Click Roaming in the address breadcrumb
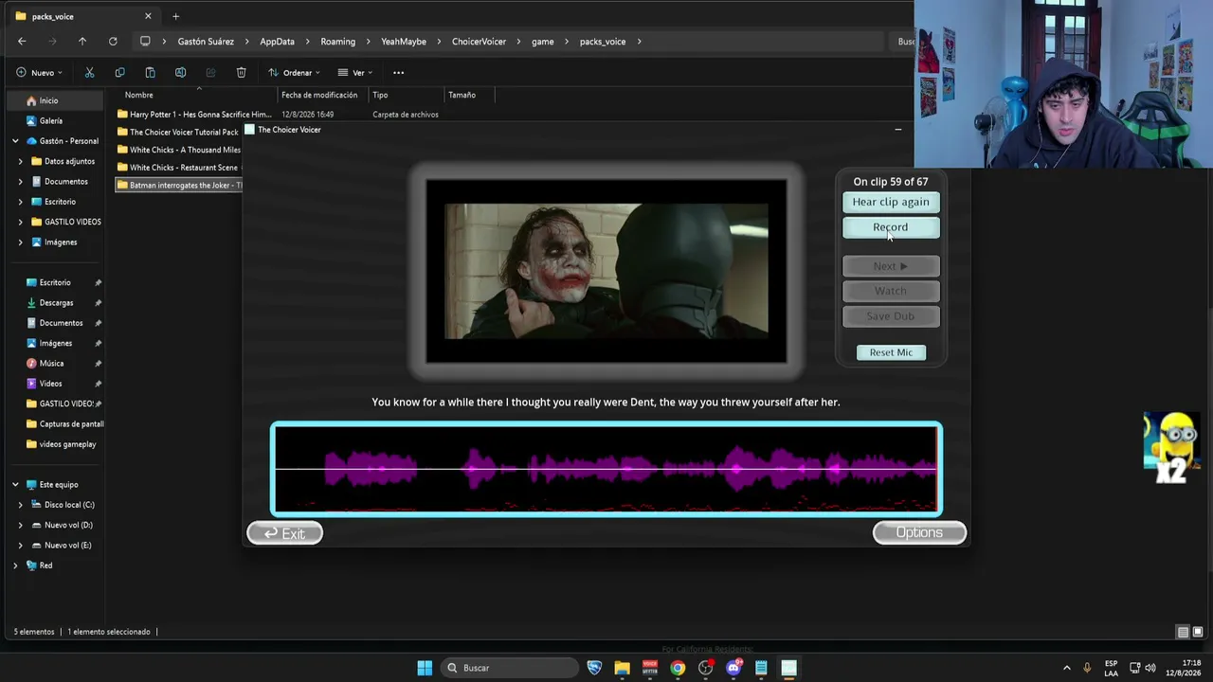 coord(337,42)
